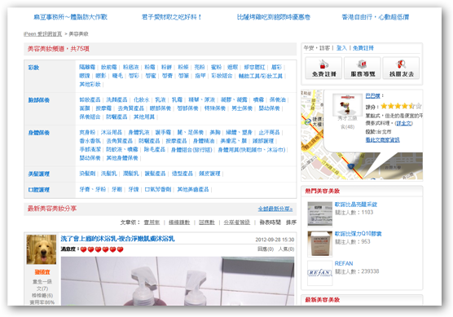453x317 pixels.
Task: Select the 口腔護理 category heading
Action: pos(39,190)
